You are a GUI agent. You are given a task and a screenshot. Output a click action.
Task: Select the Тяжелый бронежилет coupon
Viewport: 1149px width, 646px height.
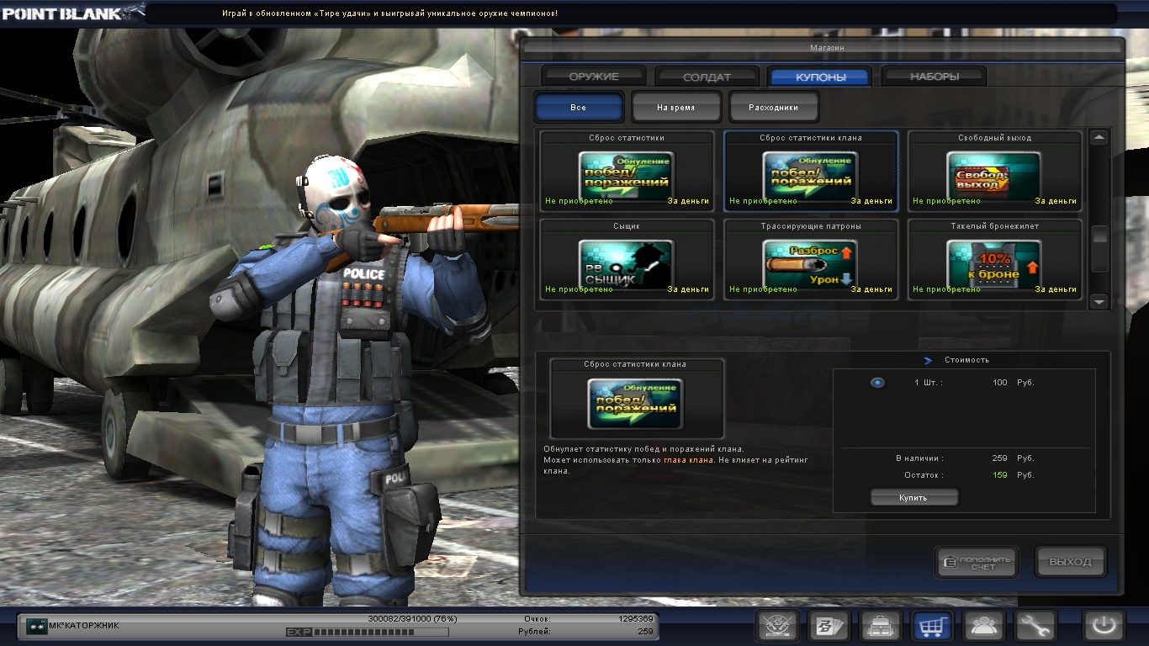pyautogui.click(x=994, y=259)
